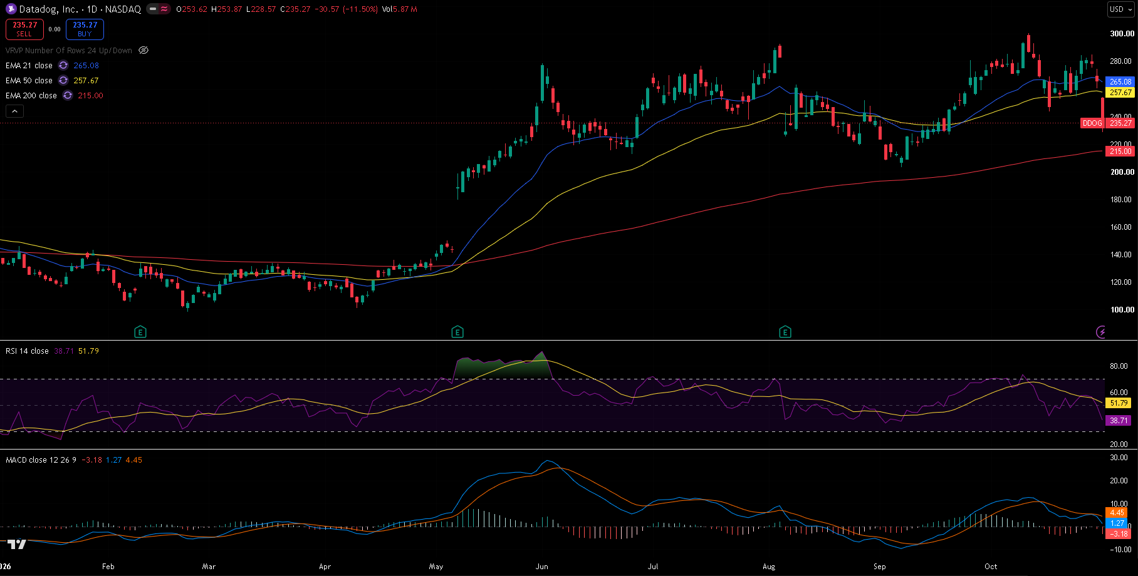Viewport: 1138px width, 576px height.
Task: Click the red 215.00 EMA tag on the price axis
Action: 1120,151
